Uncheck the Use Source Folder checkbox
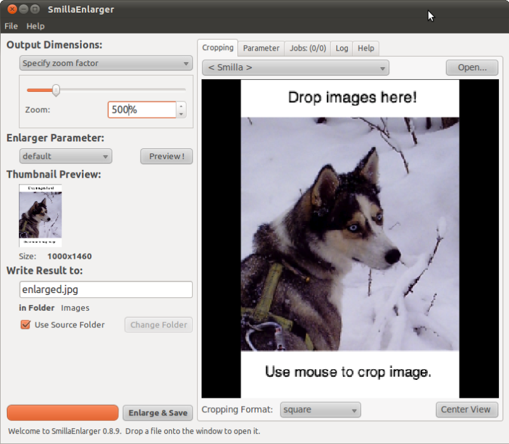This screenshot has width=509, height=444. pos(25,325)
